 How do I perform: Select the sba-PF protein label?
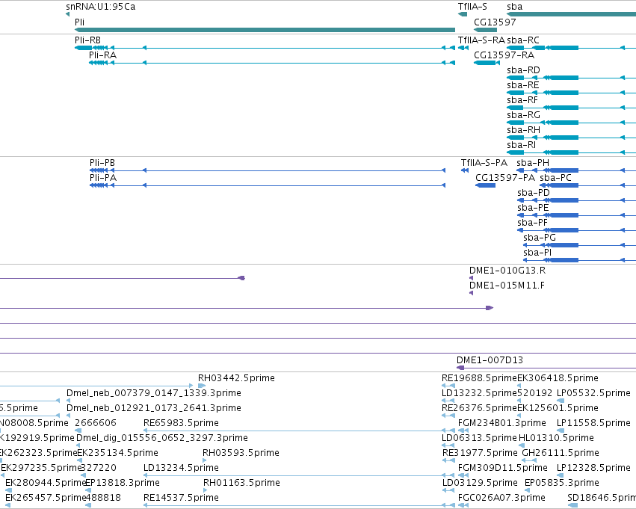coord(533,223)
